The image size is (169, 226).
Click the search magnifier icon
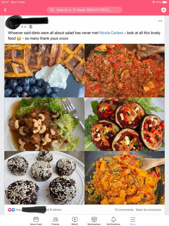pyautogui.click(x=52, y=10)
